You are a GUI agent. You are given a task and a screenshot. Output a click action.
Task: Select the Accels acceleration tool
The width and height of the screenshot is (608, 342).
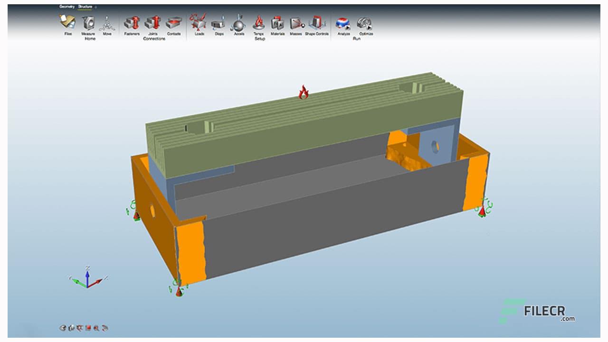(x=238, y=23)
